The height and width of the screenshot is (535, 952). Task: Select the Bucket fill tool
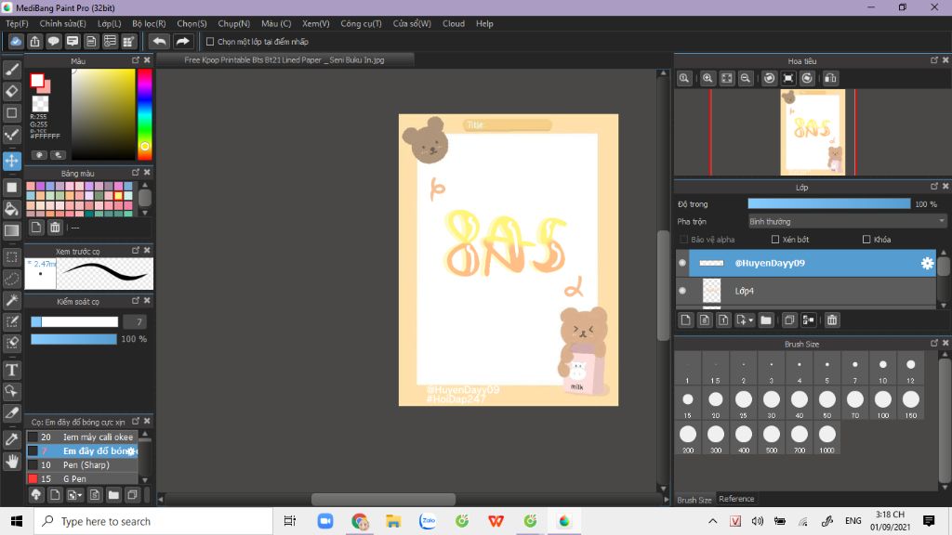12,208
